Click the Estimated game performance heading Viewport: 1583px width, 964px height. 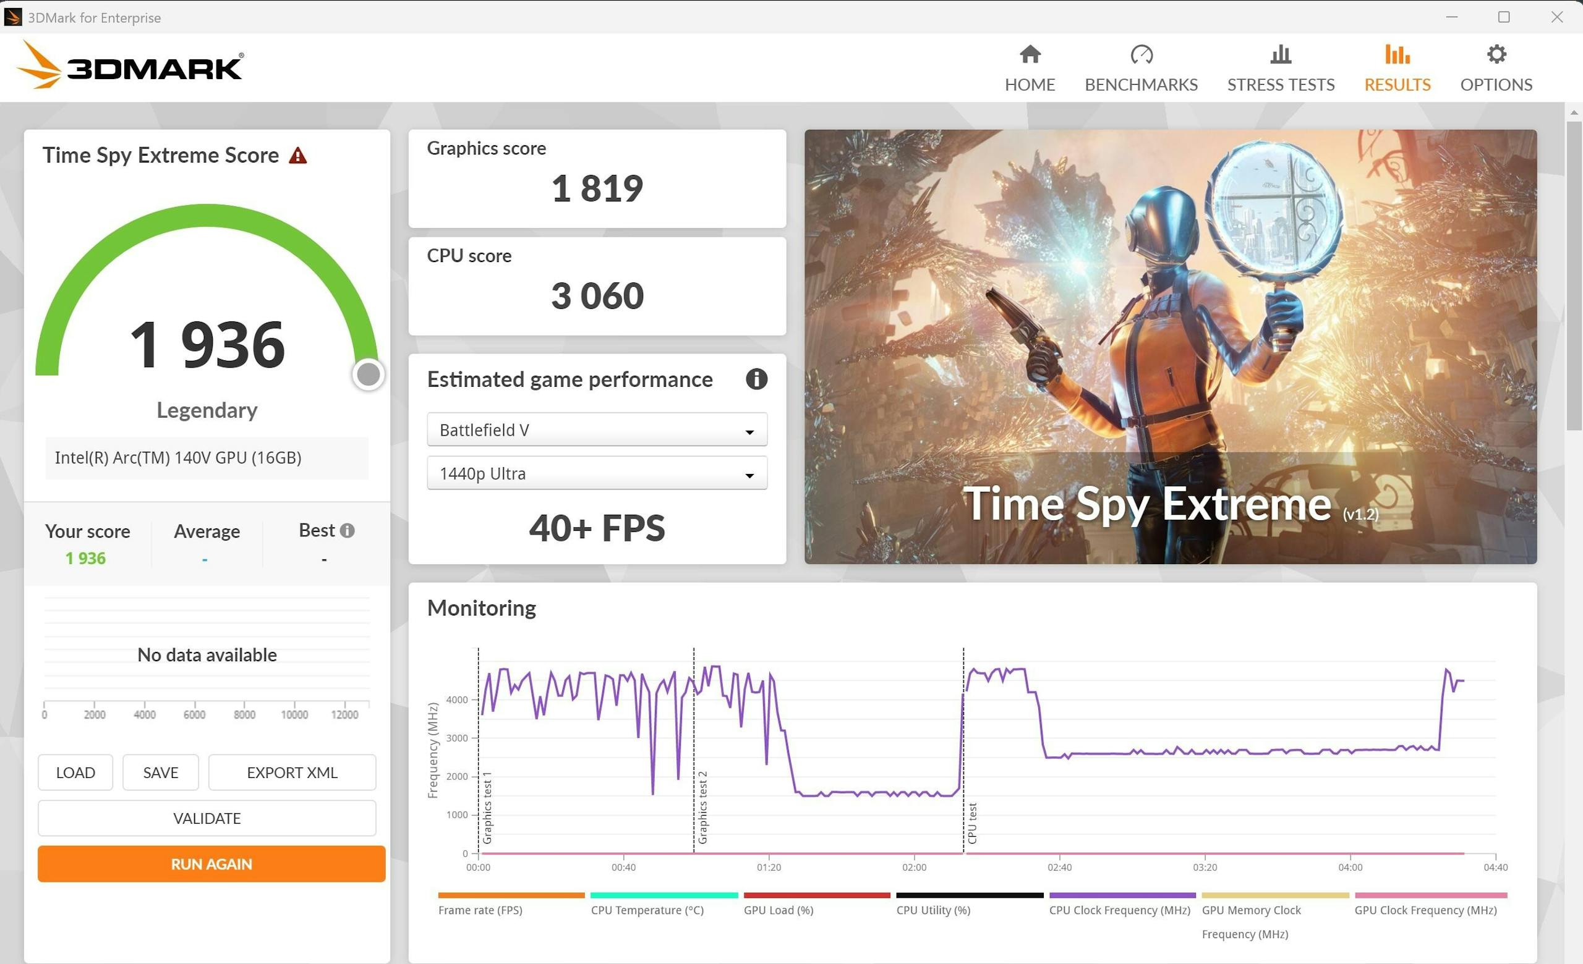point(570,379)
